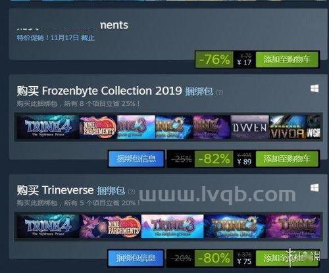
Task: Click Windows icon beside Trineverse bundle
Action: point(315,187)
